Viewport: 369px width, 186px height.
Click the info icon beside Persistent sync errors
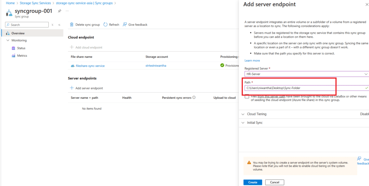194,97
